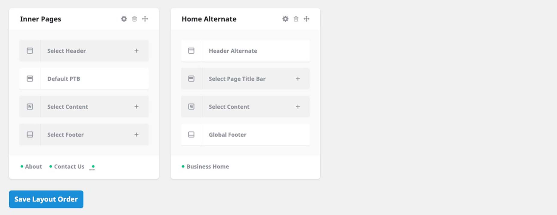
Task: Delete the Home Alternate layout via trash icon
Action: point(296,19)
